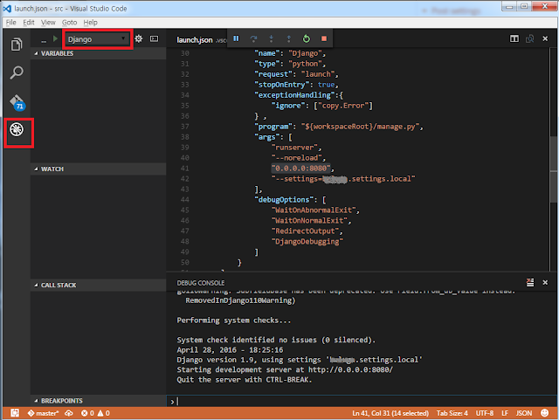Close the Debug Console panel
The height and width of the screenshot is (420, 559).
click(545, 282)
